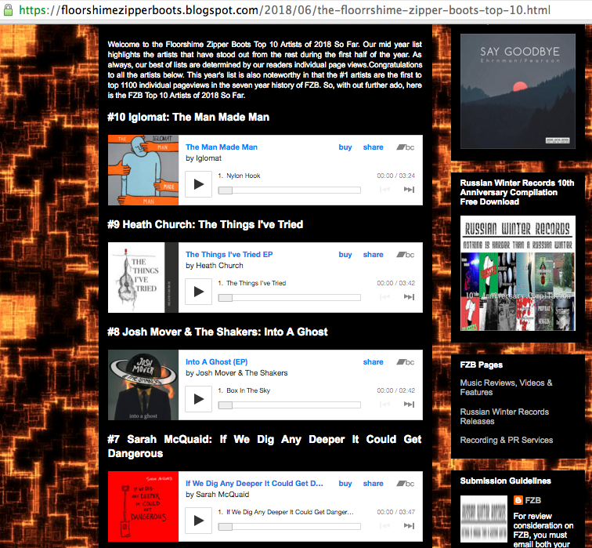Click the "Submission Guidelines" sidebar heading
The image size is (592, 548).
pyautogui.click(x=506, y=481)
